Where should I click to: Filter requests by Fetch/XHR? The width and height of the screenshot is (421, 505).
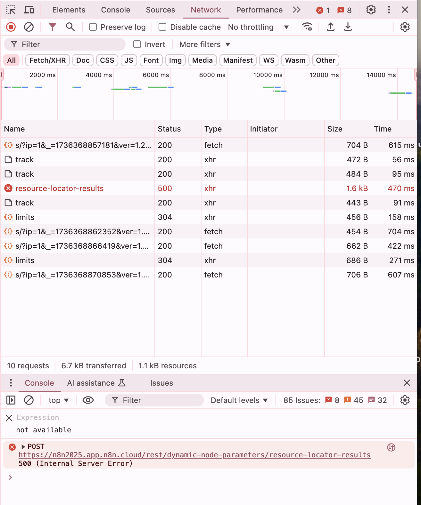[47, 60]
